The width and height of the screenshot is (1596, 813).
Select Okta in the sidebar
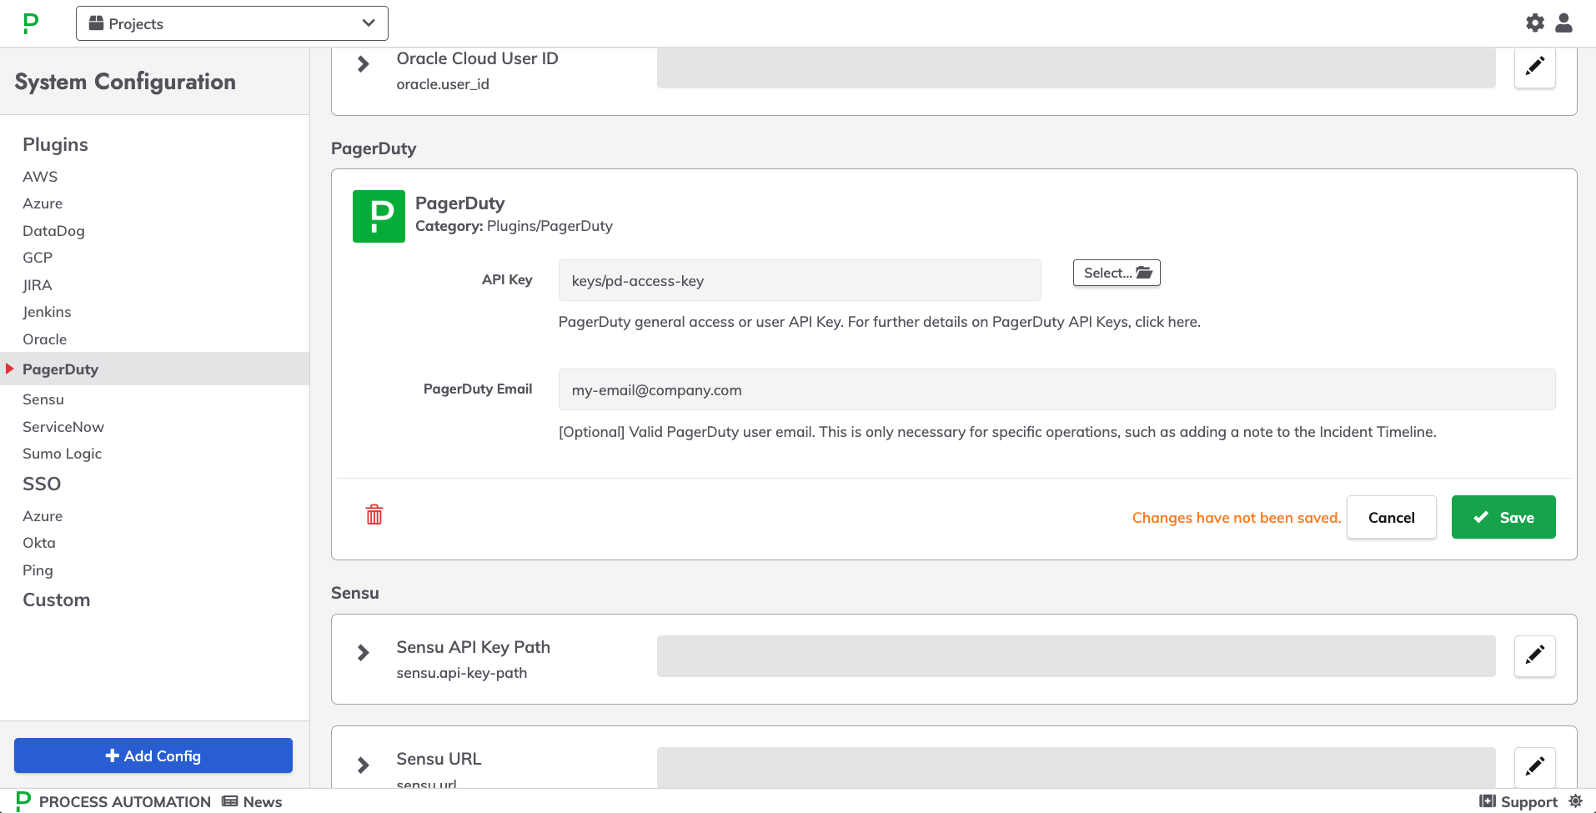[x=39, y=543]
